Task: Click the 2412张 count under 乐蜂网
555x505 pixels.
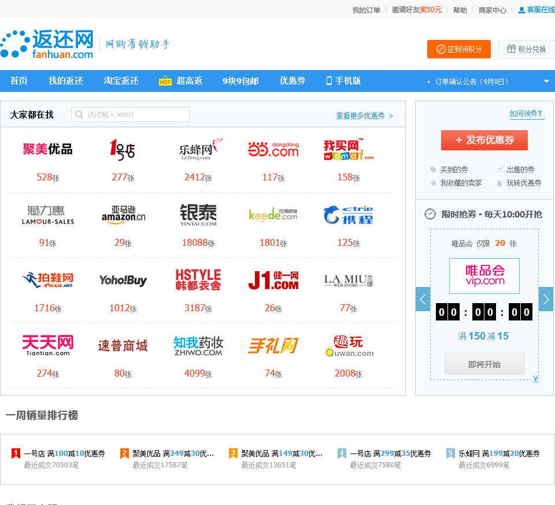Action: [198, 178]
